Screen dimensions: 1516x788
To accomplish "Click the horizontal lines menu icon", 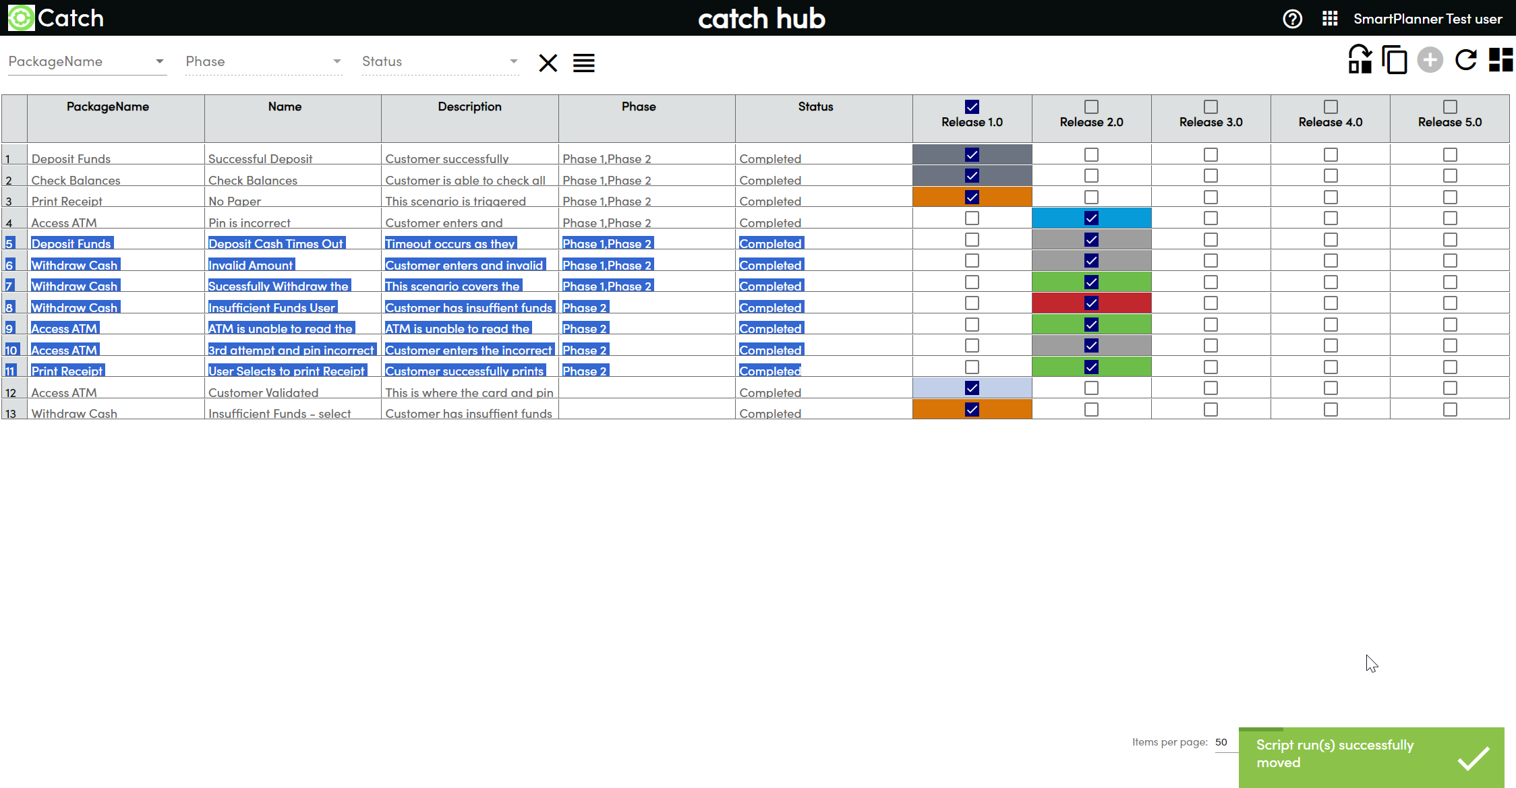I will pyautogui.click(x=583, y=63).
